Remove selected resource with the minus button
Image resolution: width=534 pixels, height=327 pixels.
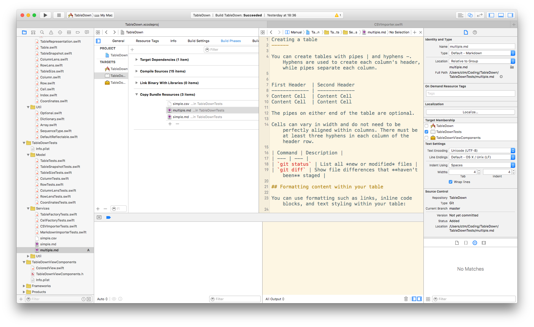click(x=177, y=124)
